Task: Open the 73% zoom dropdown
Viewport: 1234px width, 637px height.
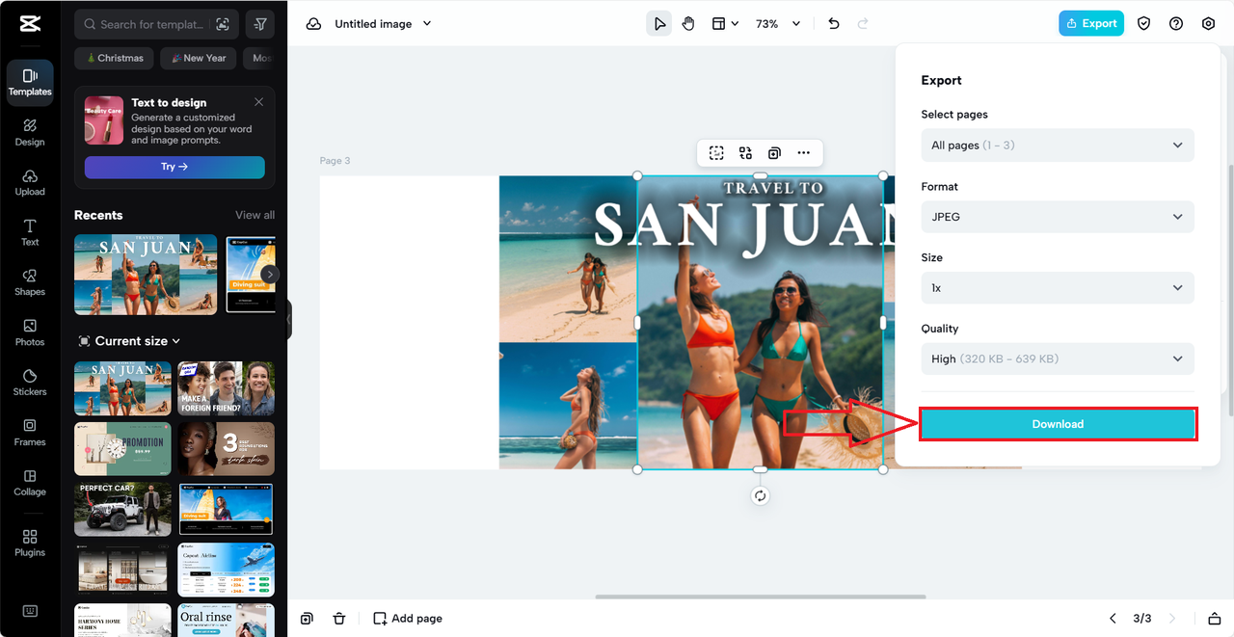Action: point(777,24)
